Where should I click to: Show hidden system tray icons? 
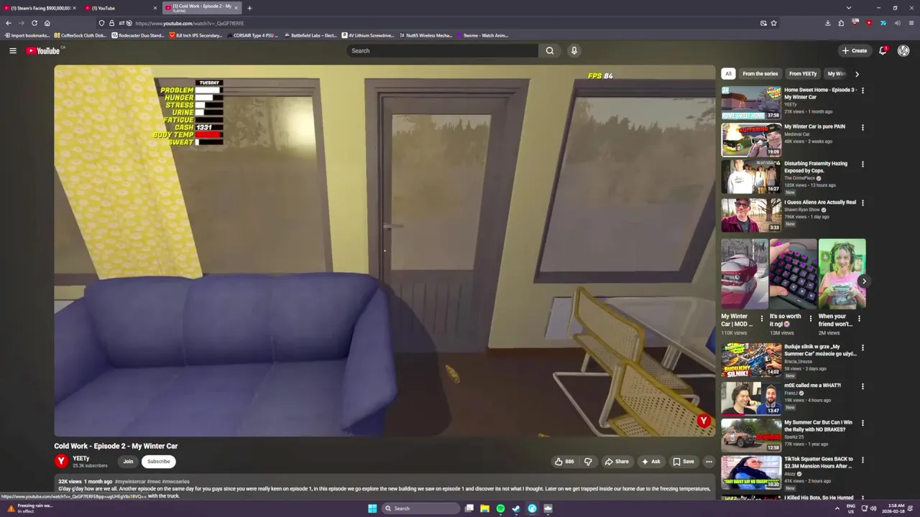(x=837, y=508)
